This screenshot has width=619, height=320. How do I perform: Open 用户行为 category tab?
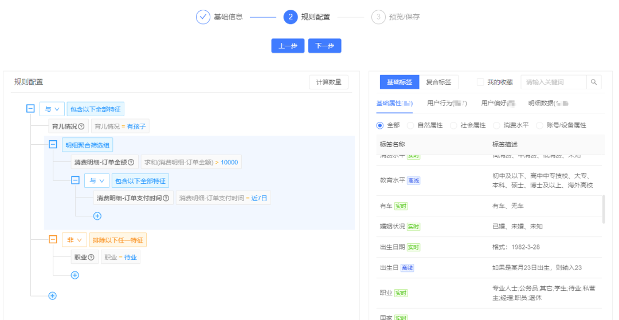[x=447, y=104]
